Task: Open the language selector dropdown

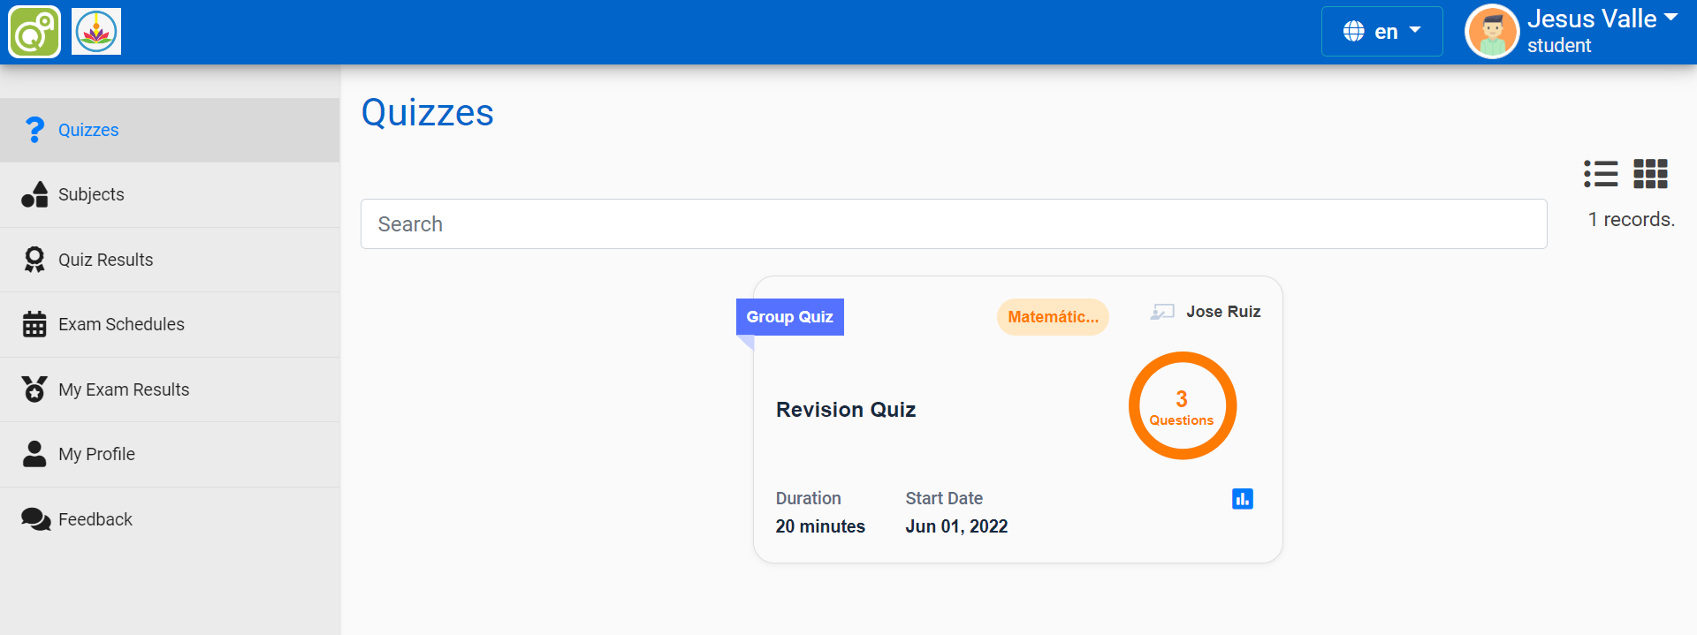Action: tap(1381, 32)
